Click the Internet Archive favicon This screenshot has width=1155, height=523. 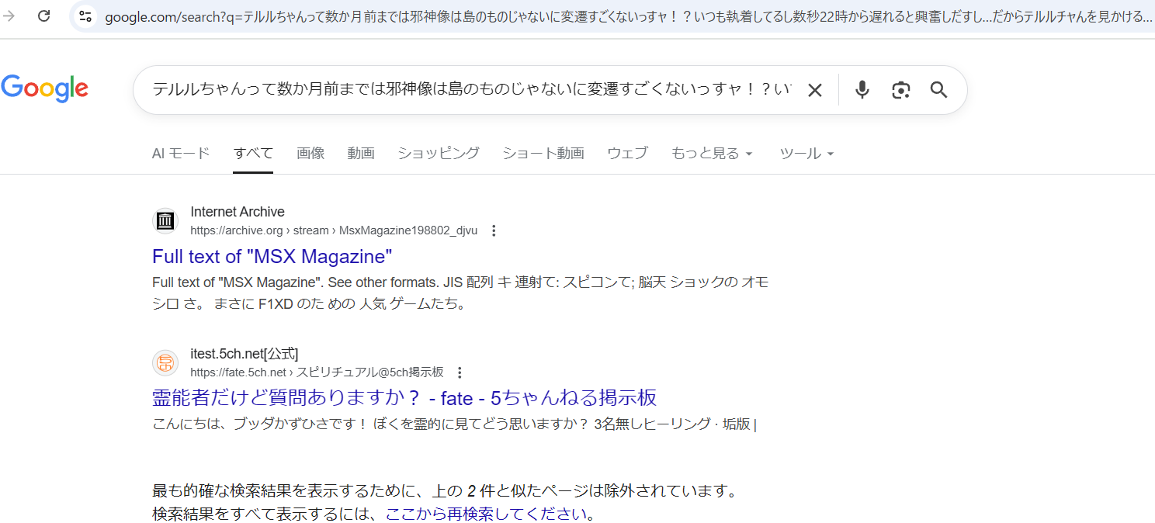pos(165,221)
